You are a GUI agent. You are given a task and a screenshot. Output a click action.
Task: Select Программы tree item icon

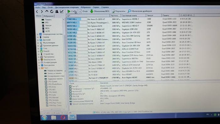(x=41, y=57)
